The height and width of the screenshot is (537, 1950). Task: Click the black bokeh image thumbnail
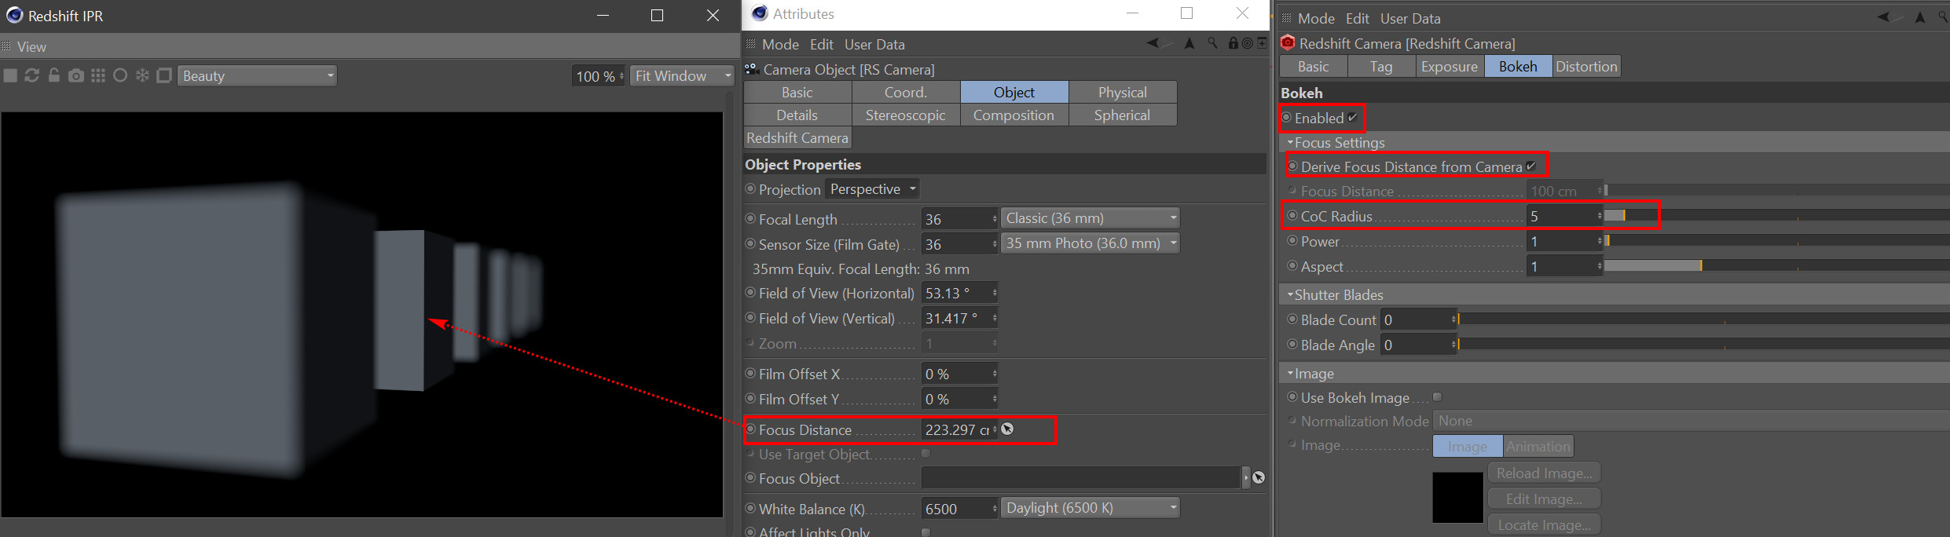pos(1458,497)
